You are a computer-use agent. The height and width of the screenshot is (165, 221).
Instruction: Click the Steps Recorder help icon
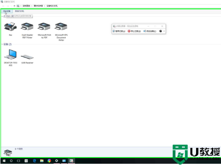160,31
